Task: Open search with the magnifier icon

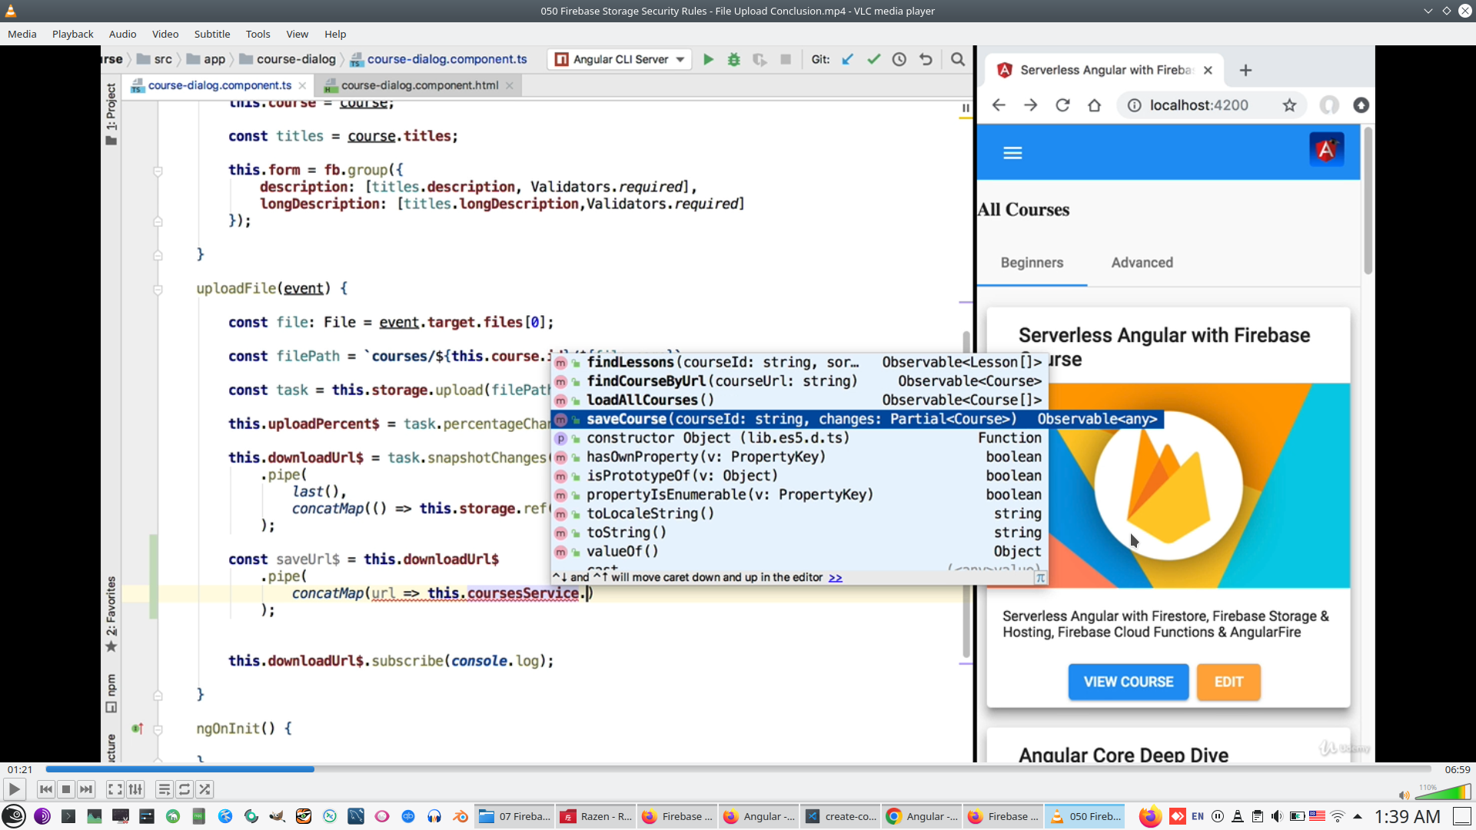Action: (959, 59)
